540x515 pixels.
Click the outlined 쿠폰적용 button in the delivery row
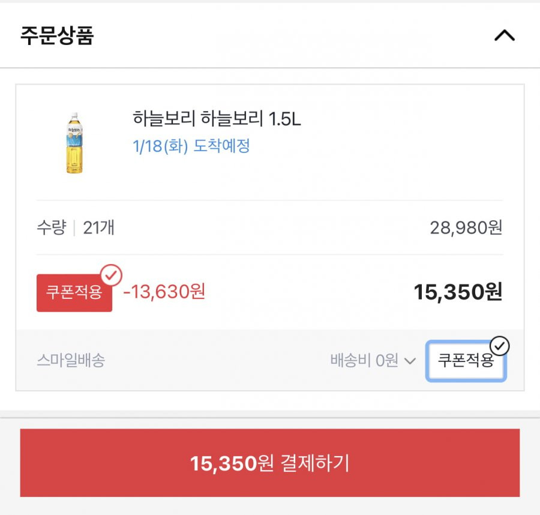(x=466, y=361)
